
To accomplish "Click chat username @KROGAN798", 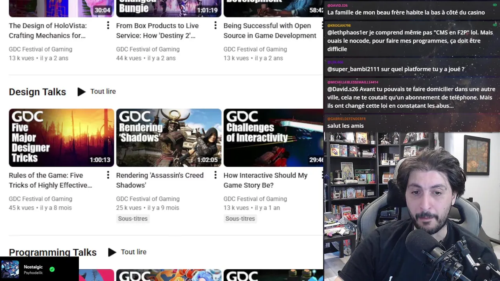I will click(339, 26).
